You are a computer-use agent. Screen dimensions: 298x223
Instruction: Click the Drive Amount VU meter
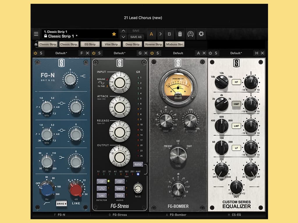(178, 88)
